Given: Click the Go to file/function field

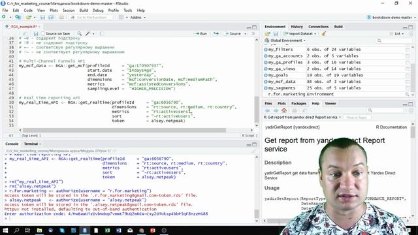Looking at the screenshot, I should tap(91, 18).
